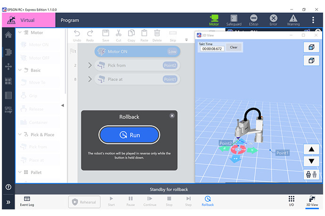325x216 pixels.
Task: Click the Motor status indicator
Action: (x=214, y=20)
